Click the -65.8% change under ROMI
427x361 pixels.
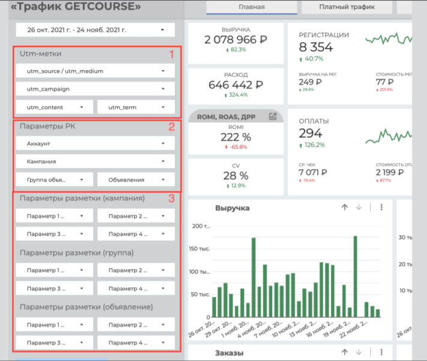pos(236,147)
